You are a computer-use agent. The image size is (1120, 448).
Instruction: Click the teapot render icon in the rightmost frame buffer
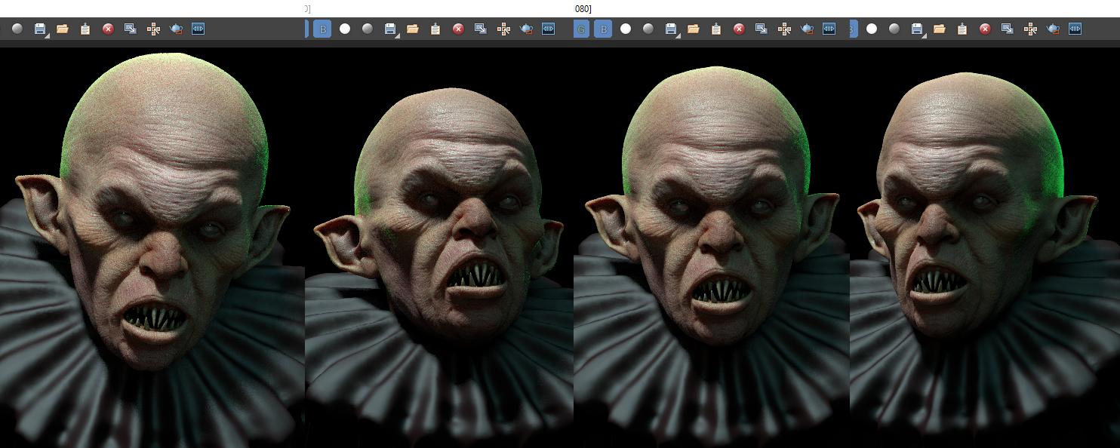click(1053, 29)
